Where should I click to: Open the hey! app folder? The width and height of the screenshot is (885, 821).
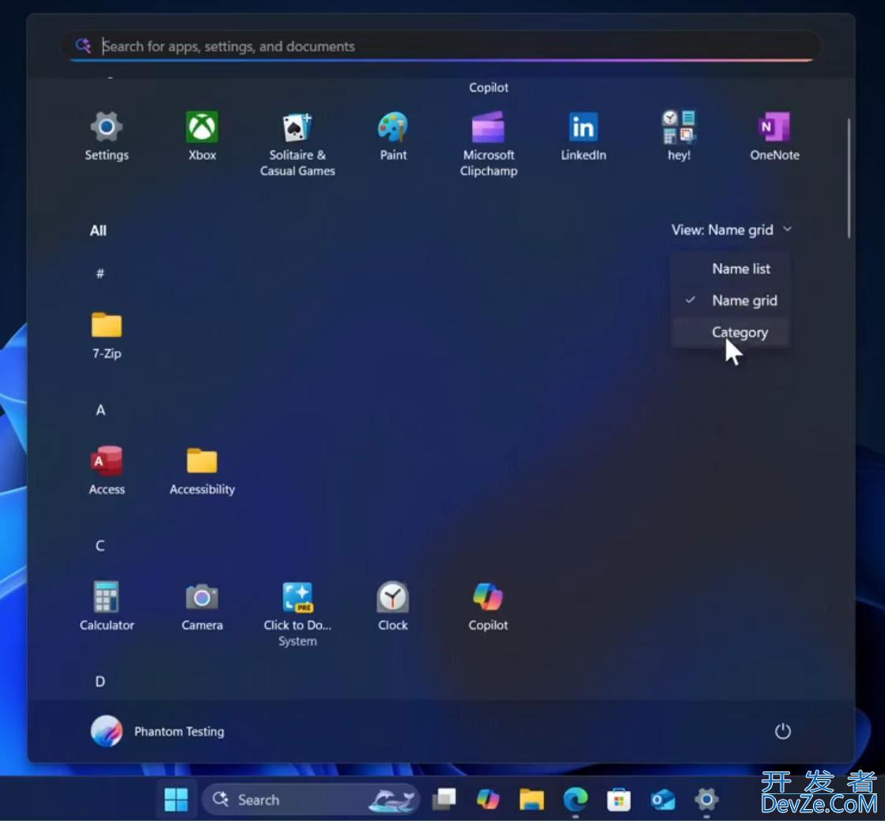coord(679,137)
